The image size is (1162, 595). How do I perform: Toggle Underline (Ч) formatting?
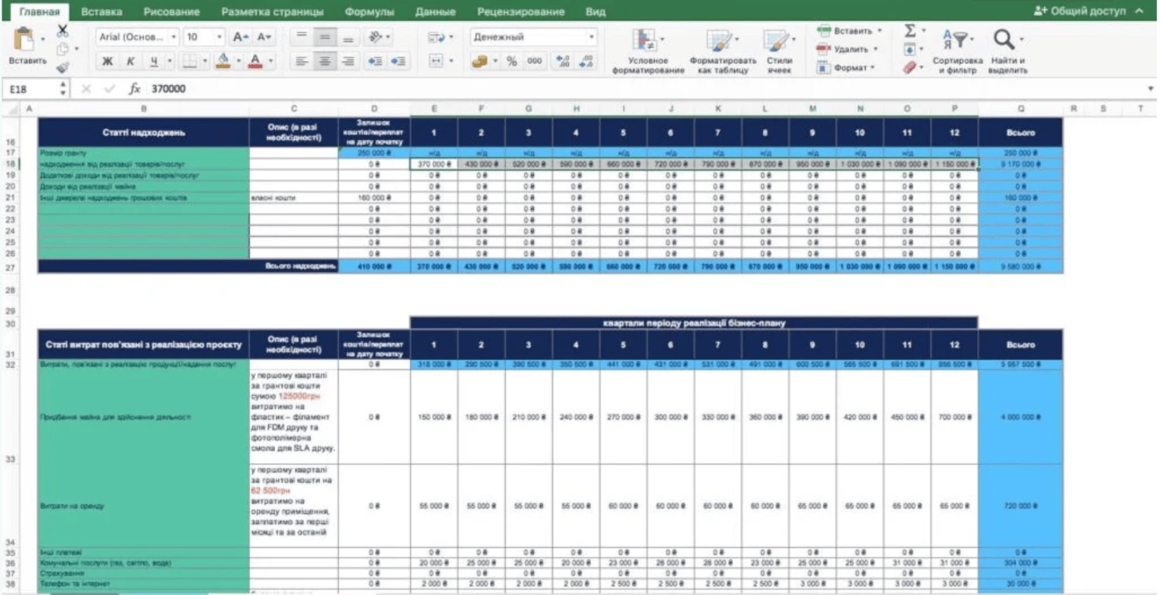[x=154, y=61]
